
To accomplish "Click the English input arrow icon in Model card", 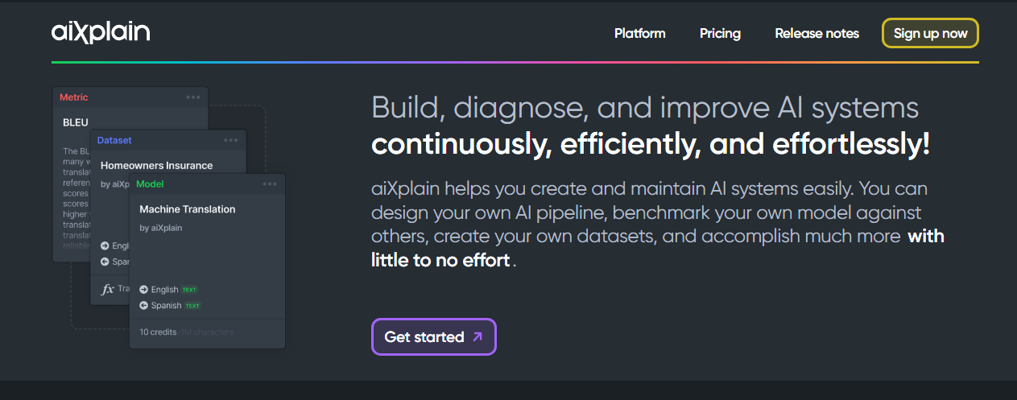I will 144,290.
